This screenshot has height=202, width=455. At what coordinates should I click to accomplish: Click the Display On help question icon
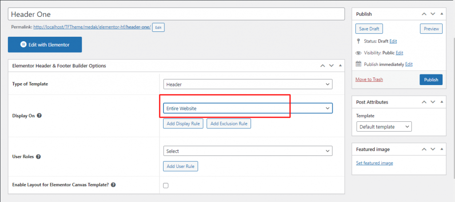click(40, 116)
